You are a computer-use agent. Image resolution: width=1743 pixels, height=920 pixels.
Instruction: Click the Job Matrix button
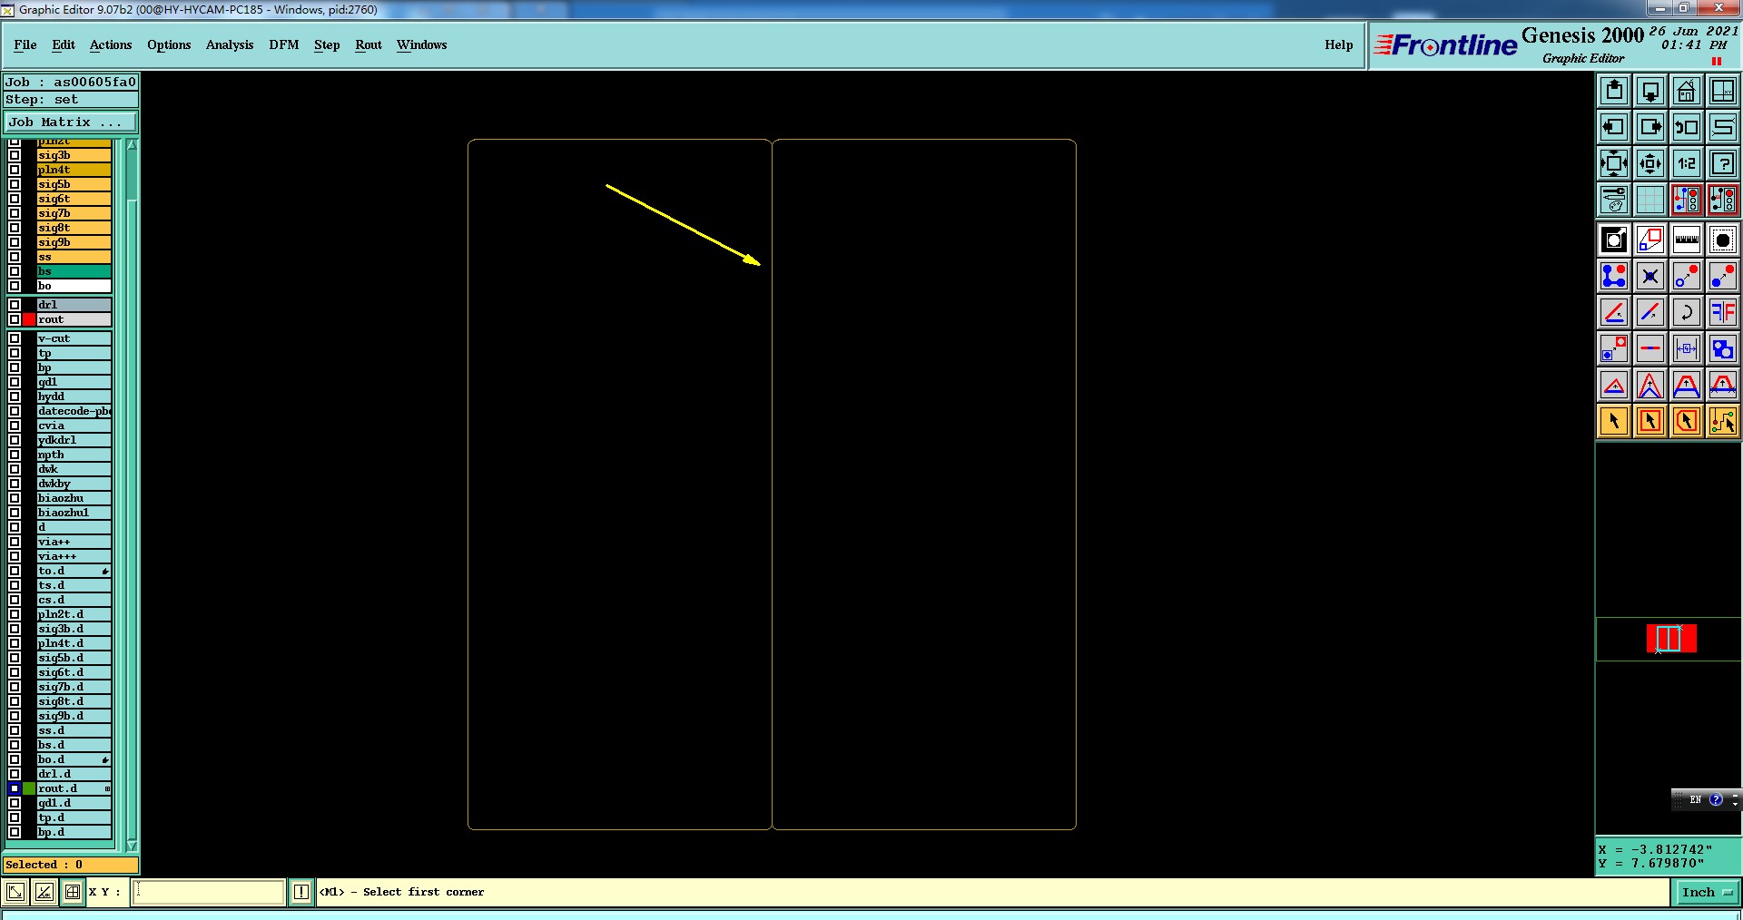71,122
